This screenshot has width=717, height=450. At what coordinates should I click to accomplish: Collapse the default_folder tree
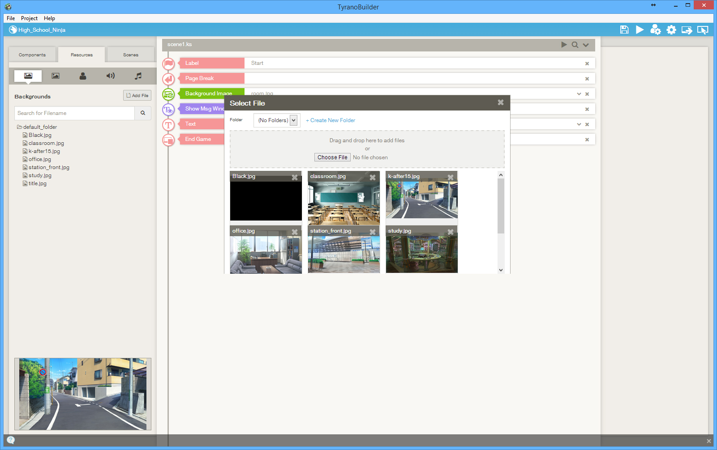click(x=19, y=127)
